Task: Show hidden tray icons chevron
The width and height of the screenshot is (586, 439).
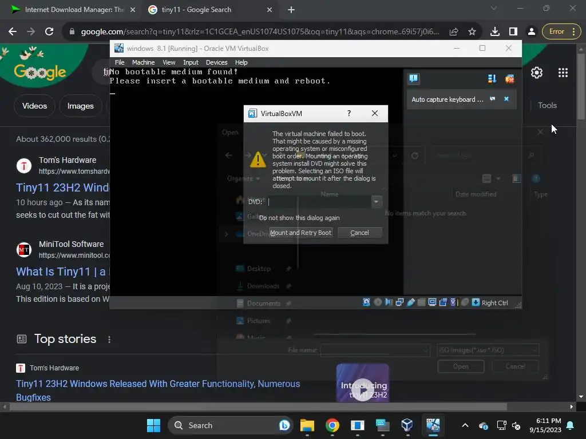Action: (465, 425)
